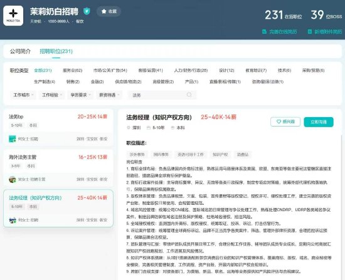The image size is (345, 280).
Task: Filter by 服务业(62) job type
Action: coord(72,70)
